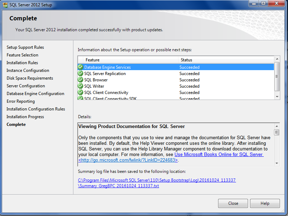Click the Details pane scroll down arrow
This screenshot has height=216, width=288.
(x=277, y=163)
